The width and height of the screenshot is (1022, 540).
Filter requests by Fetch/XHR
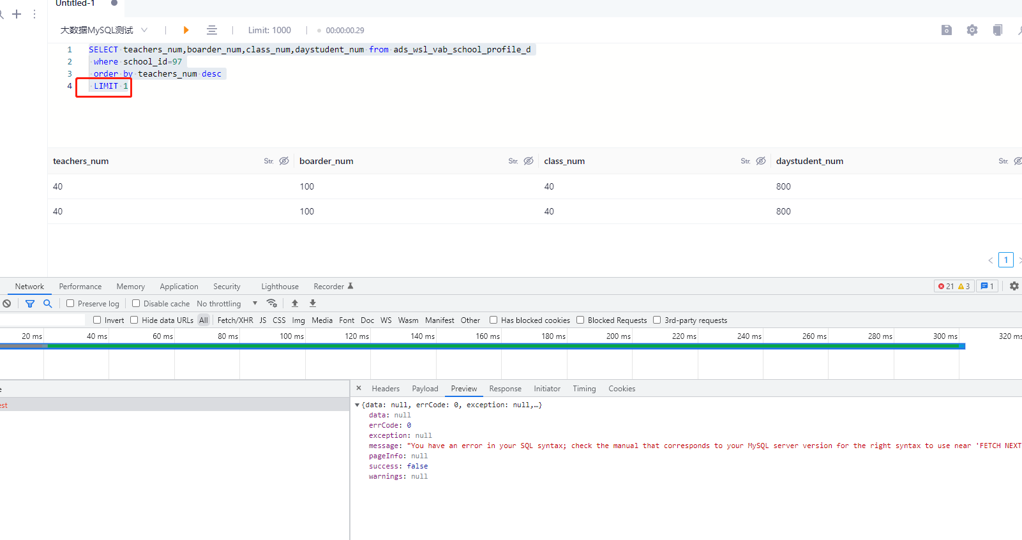[235, 320]
